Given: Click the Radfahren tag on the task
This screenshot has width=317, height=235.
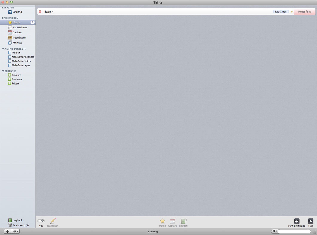Looking at the screenshot, I should [x=281, y=12].
